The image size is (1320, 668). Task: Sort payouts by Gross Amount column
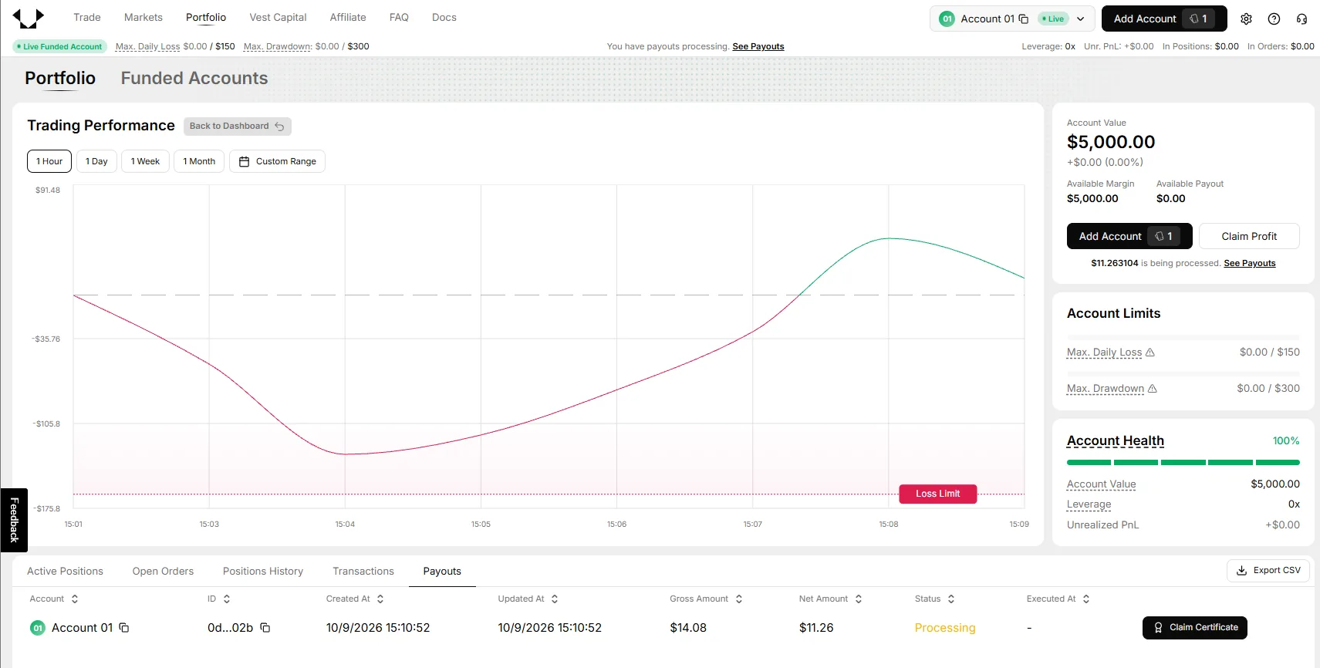pyautogui.click(x=739, y=599)
